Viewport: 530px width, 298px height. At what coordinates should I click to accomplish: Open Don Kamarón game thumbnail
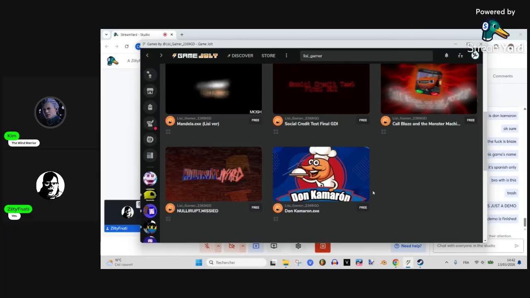(321, 174)
